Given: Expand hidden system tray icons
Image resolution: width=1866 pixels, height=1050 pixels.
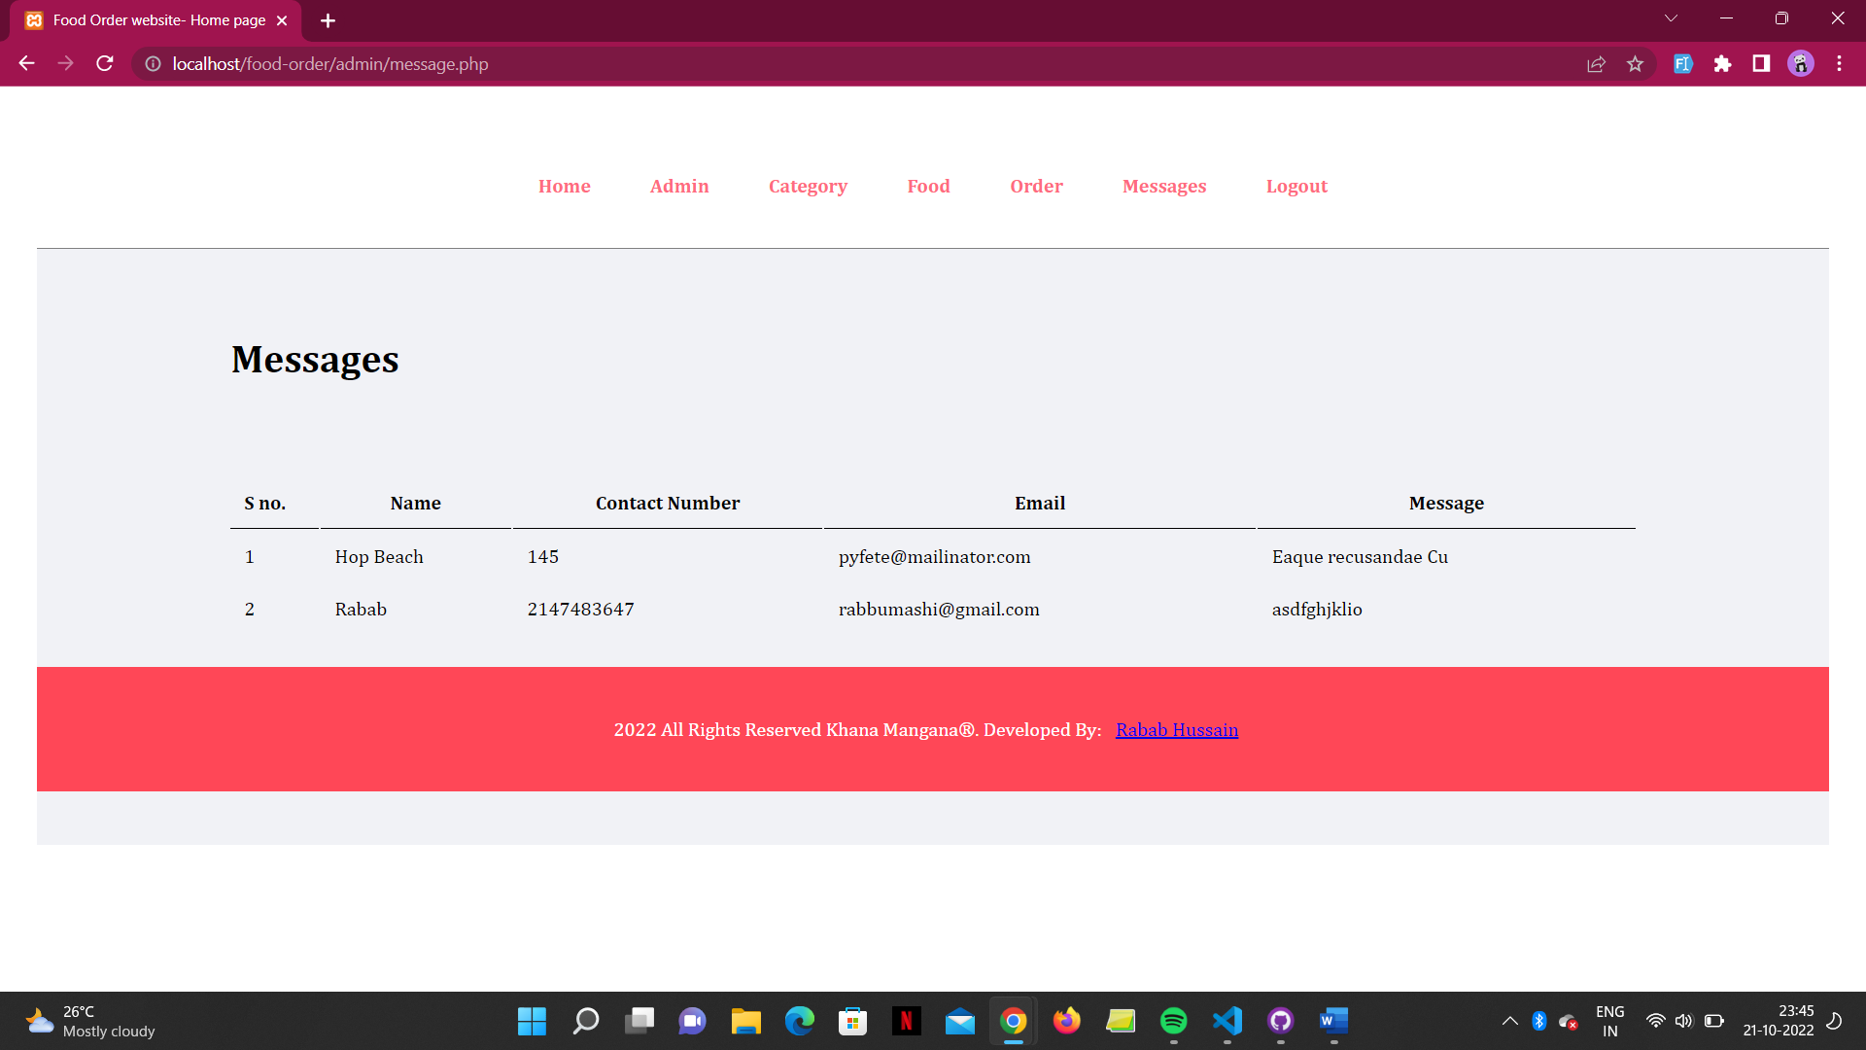Looking at the screenshot, I should (x=1510, y=1021).
